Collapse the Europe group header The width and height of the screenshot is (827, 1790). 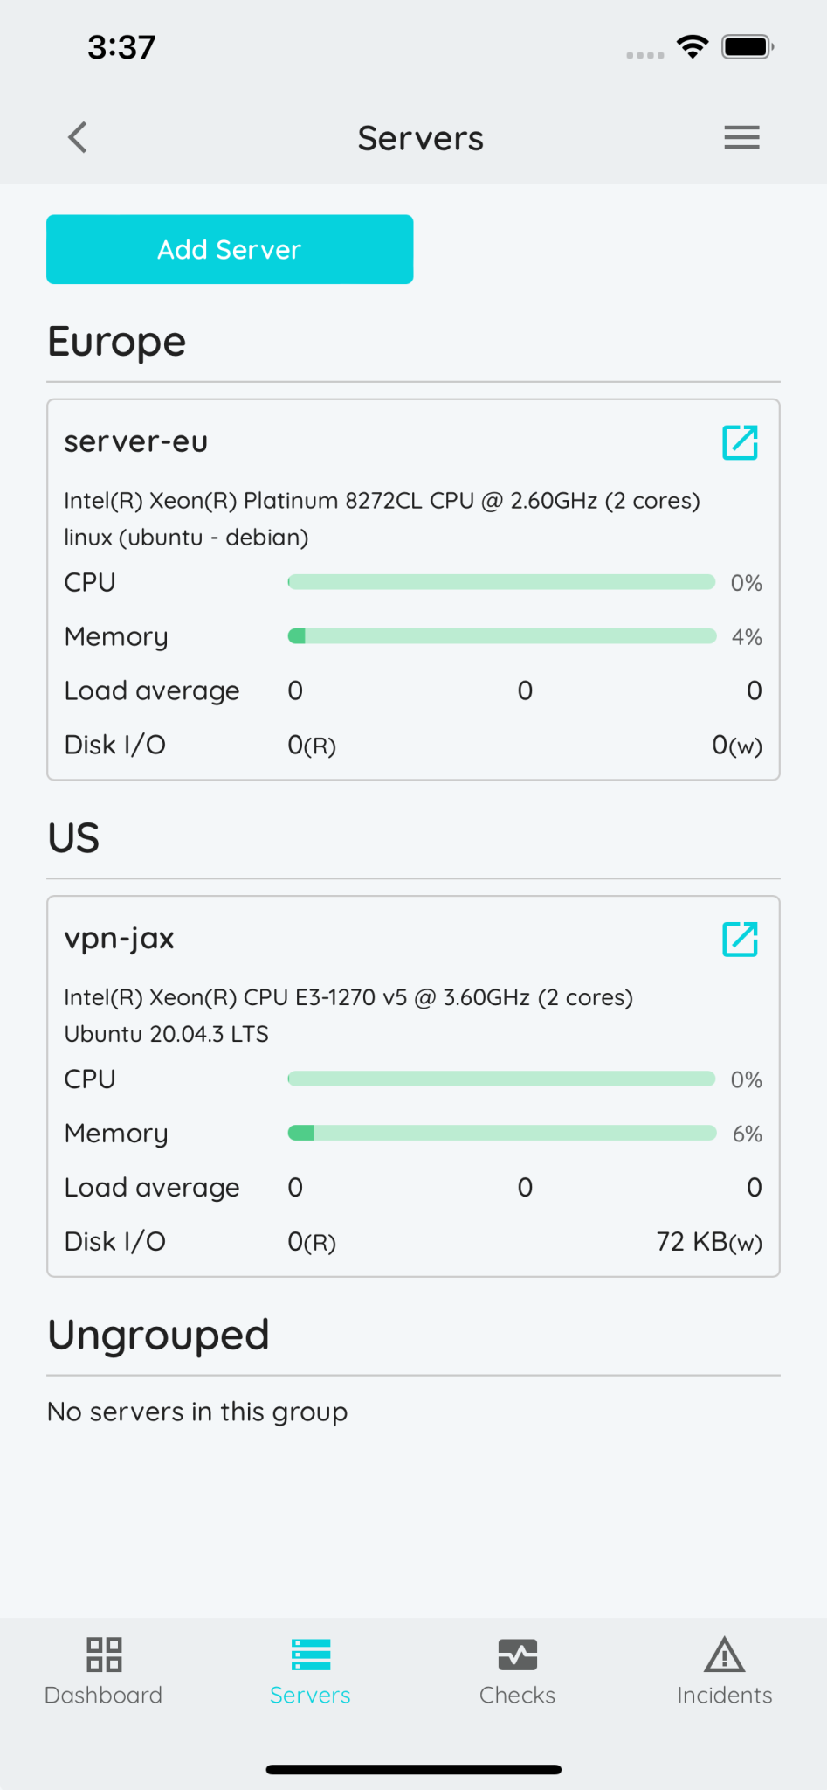117,341
